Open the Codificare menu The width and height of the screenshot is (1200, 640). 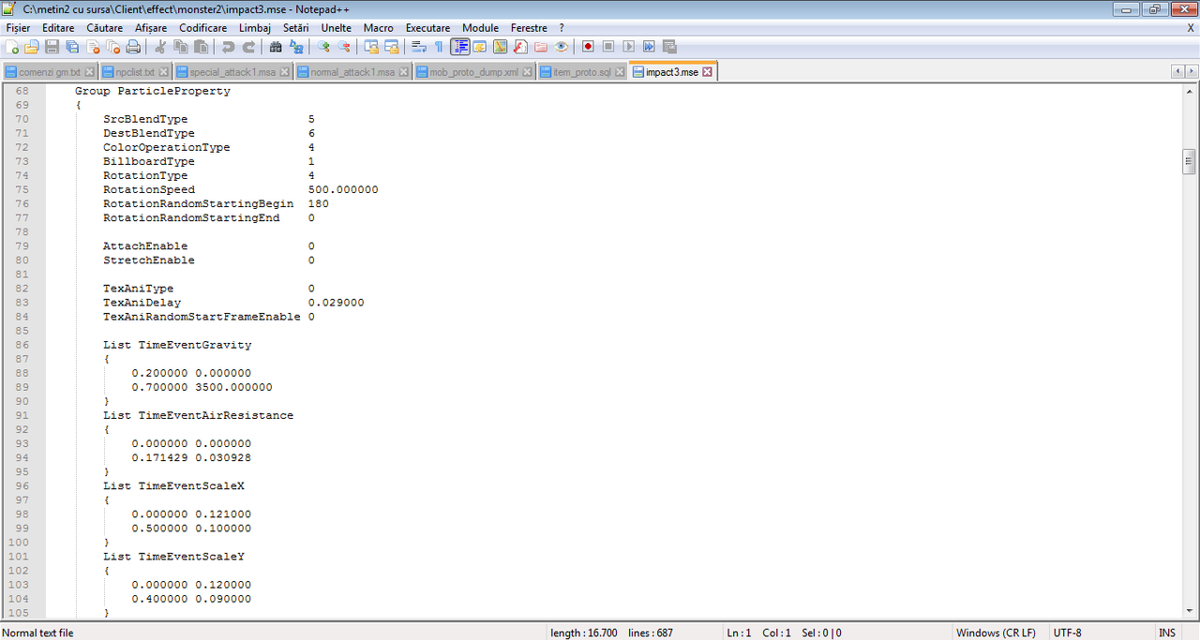point(203,28)
